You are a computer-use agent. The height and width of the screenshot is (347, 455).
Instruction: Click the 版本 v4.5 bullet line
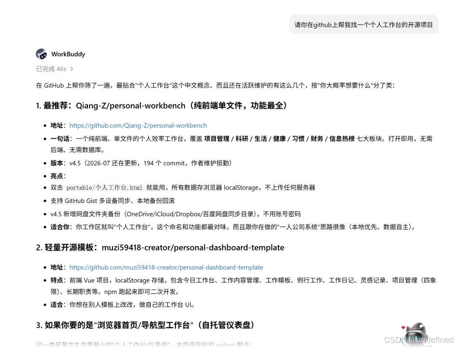[141, 163]
